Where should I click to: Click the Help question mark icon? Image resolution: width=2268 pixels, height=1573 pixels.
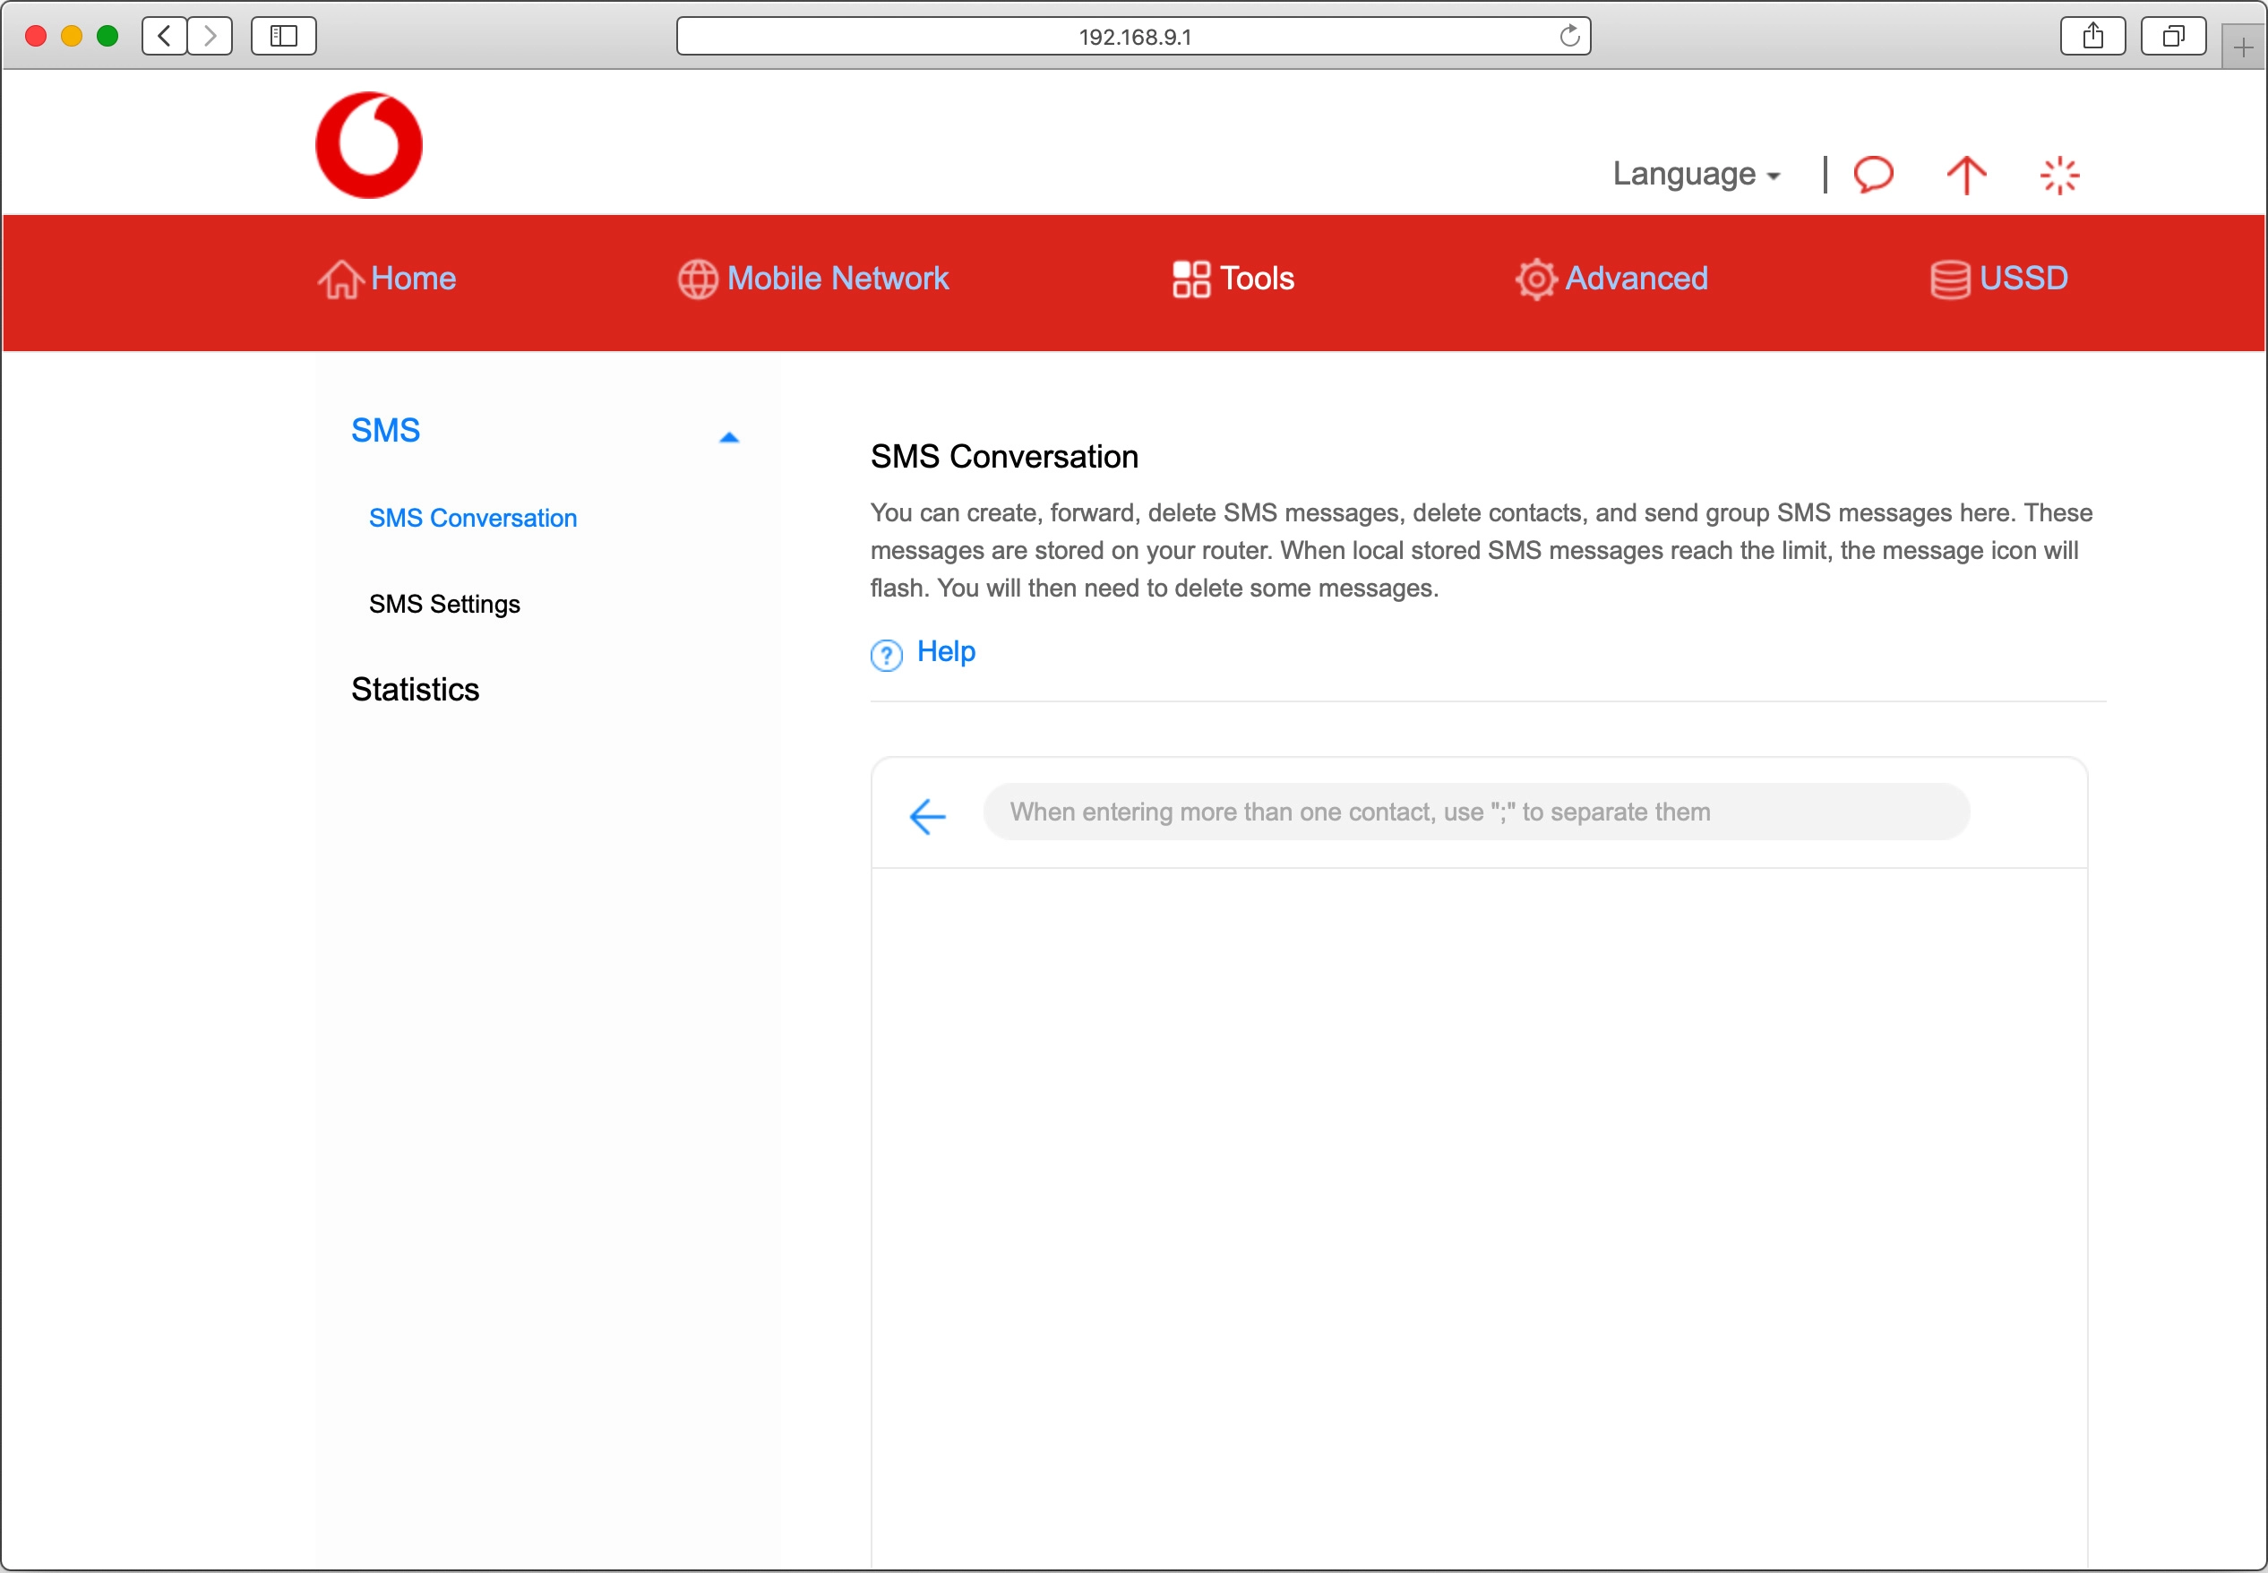click(886, 655)
